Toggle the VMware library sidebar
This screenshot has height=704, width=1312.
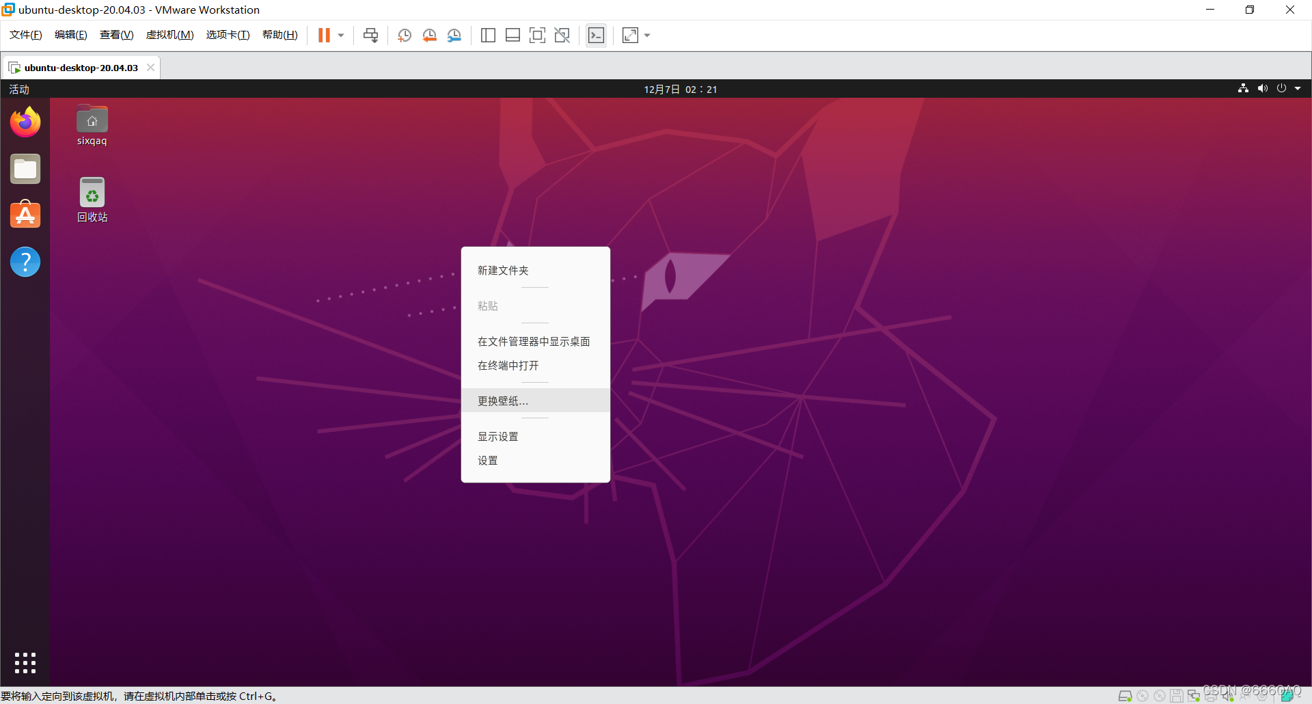click(x=488, y=36)
